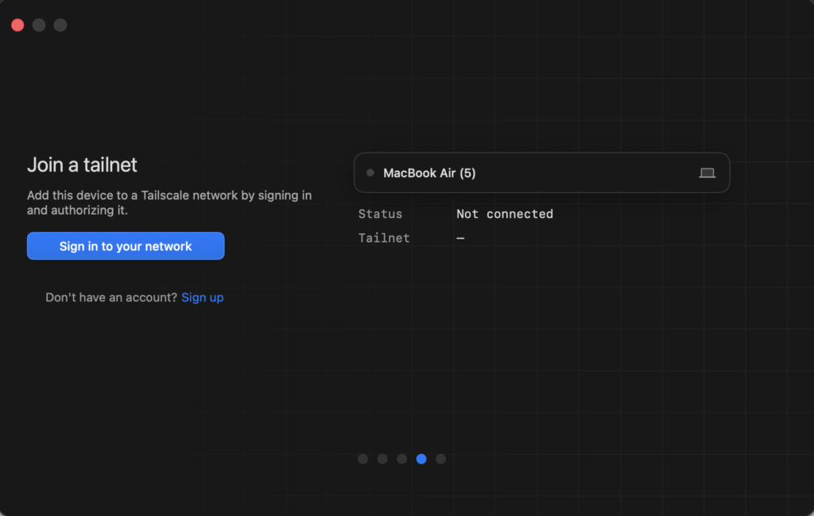The image size is (814, 516).
Task: Open the Sign up link
Action: coord(203,297)
